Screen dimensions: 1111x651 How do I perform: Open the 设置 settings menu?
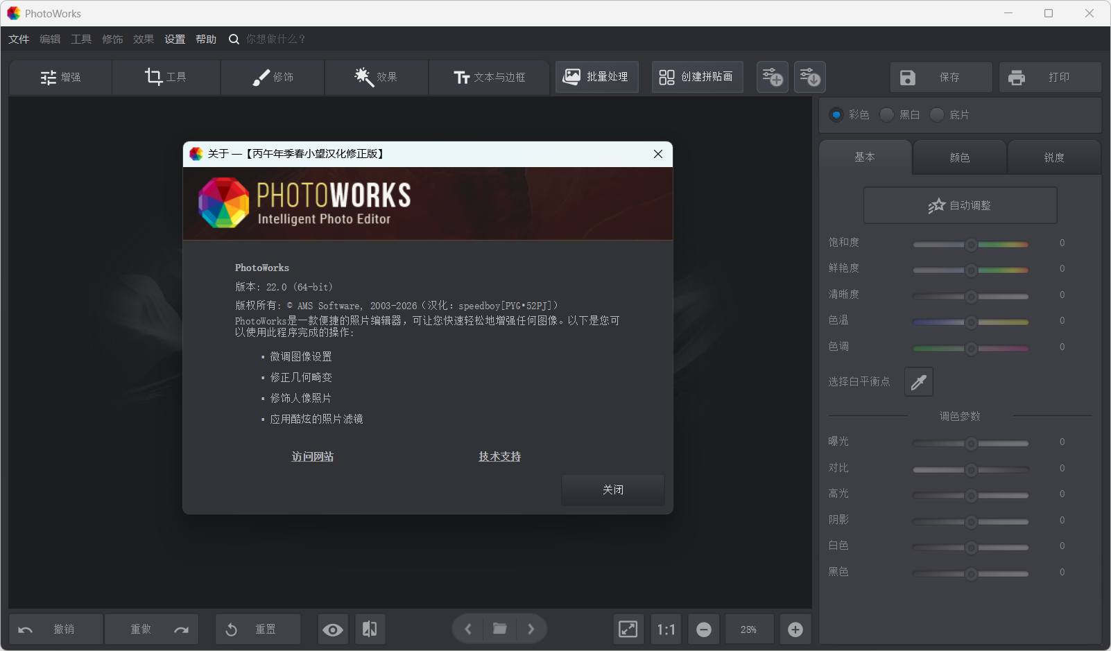[175, 40]
